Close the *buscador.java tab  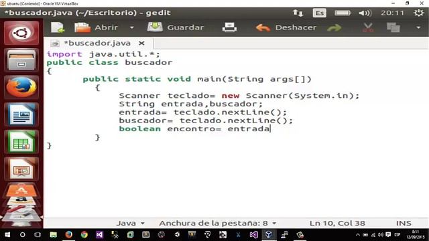tap(141, 43)
